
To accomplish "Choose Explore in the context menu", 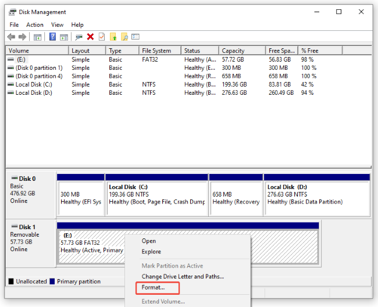I will pyautogui.click(x=151, y=252).
